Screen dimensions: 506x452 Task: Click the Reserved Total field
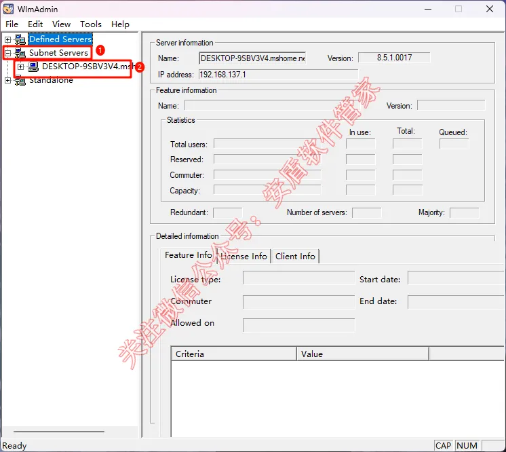click(x=407, y=159)
